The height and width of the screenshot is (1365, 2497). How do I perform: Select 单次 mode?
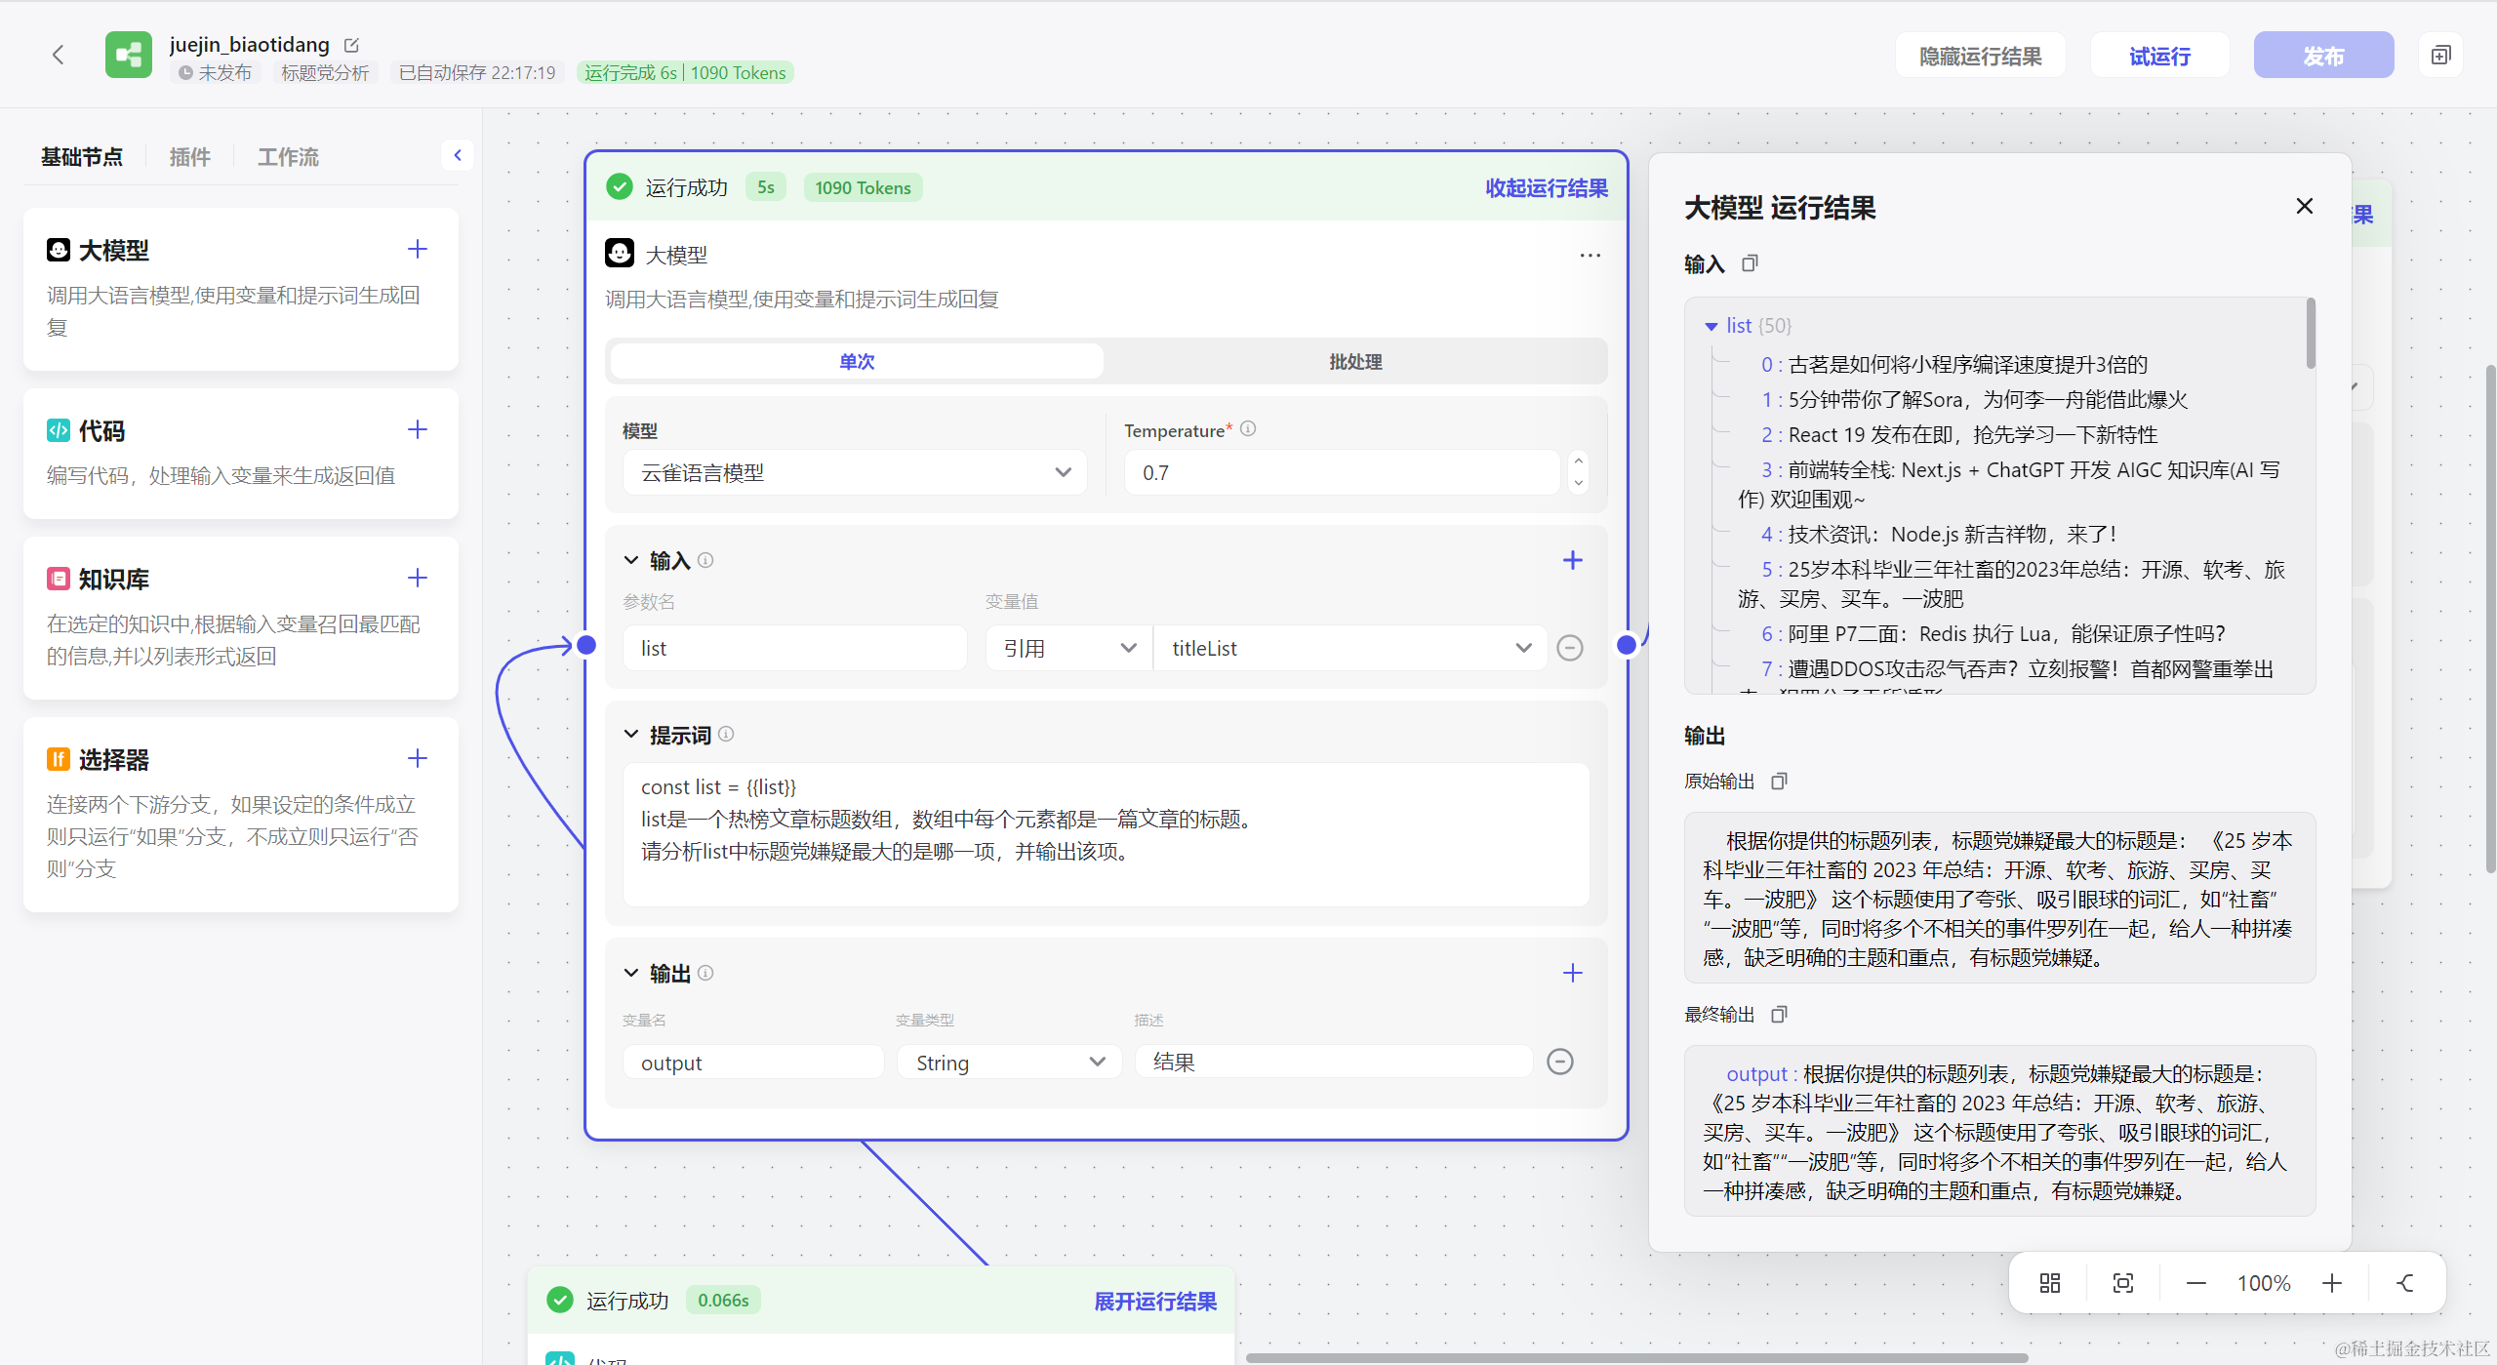pos(856,362)
